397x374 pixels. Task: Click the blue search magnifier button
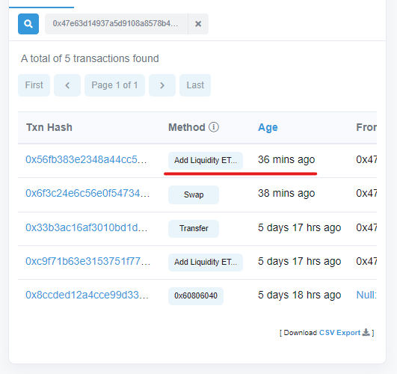point(28,24)
